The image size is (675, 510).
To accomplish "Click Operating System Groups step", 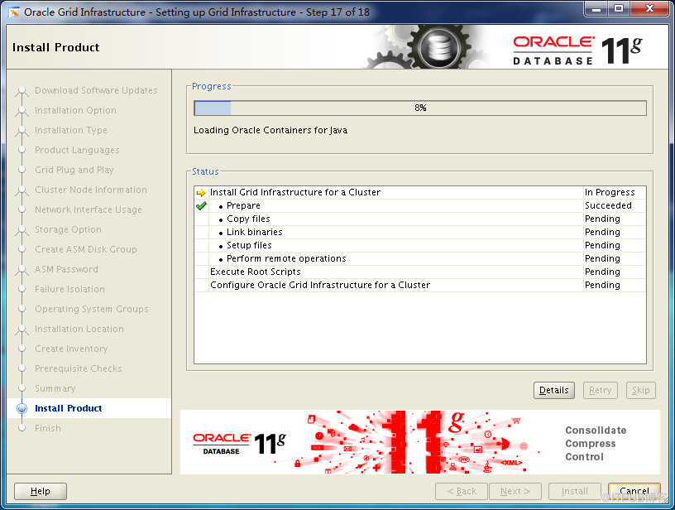I will (92, 309).
